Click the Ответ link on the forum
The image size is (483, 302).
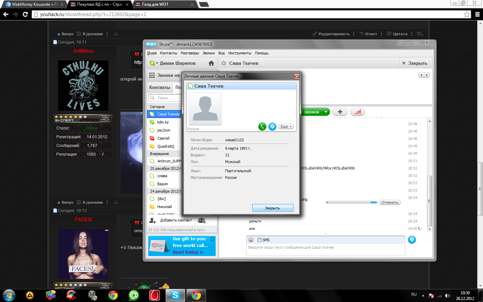368,34
